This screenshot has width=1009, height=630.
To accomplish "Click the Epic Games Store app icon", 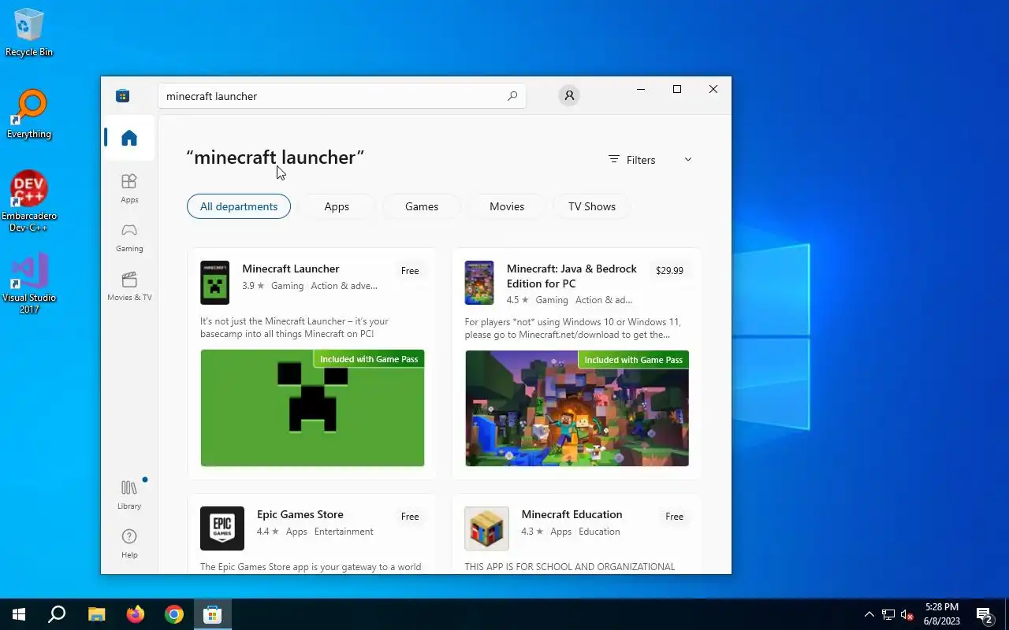I will [222, 528].
